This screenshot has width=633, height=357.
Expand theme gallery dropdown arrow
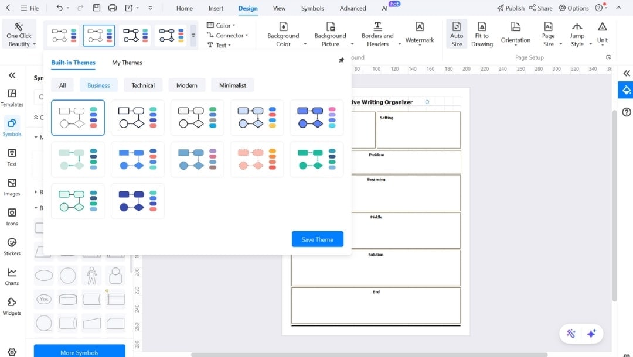click(x=193, y=36)
